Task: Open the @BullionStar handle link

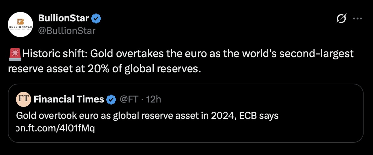Action: 67,31
